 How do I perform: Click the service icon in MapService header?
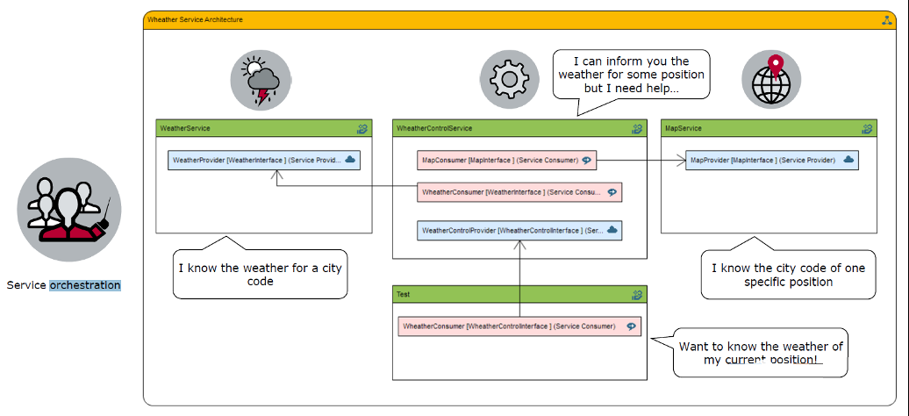pyautogui.click(x=866, y=128)
